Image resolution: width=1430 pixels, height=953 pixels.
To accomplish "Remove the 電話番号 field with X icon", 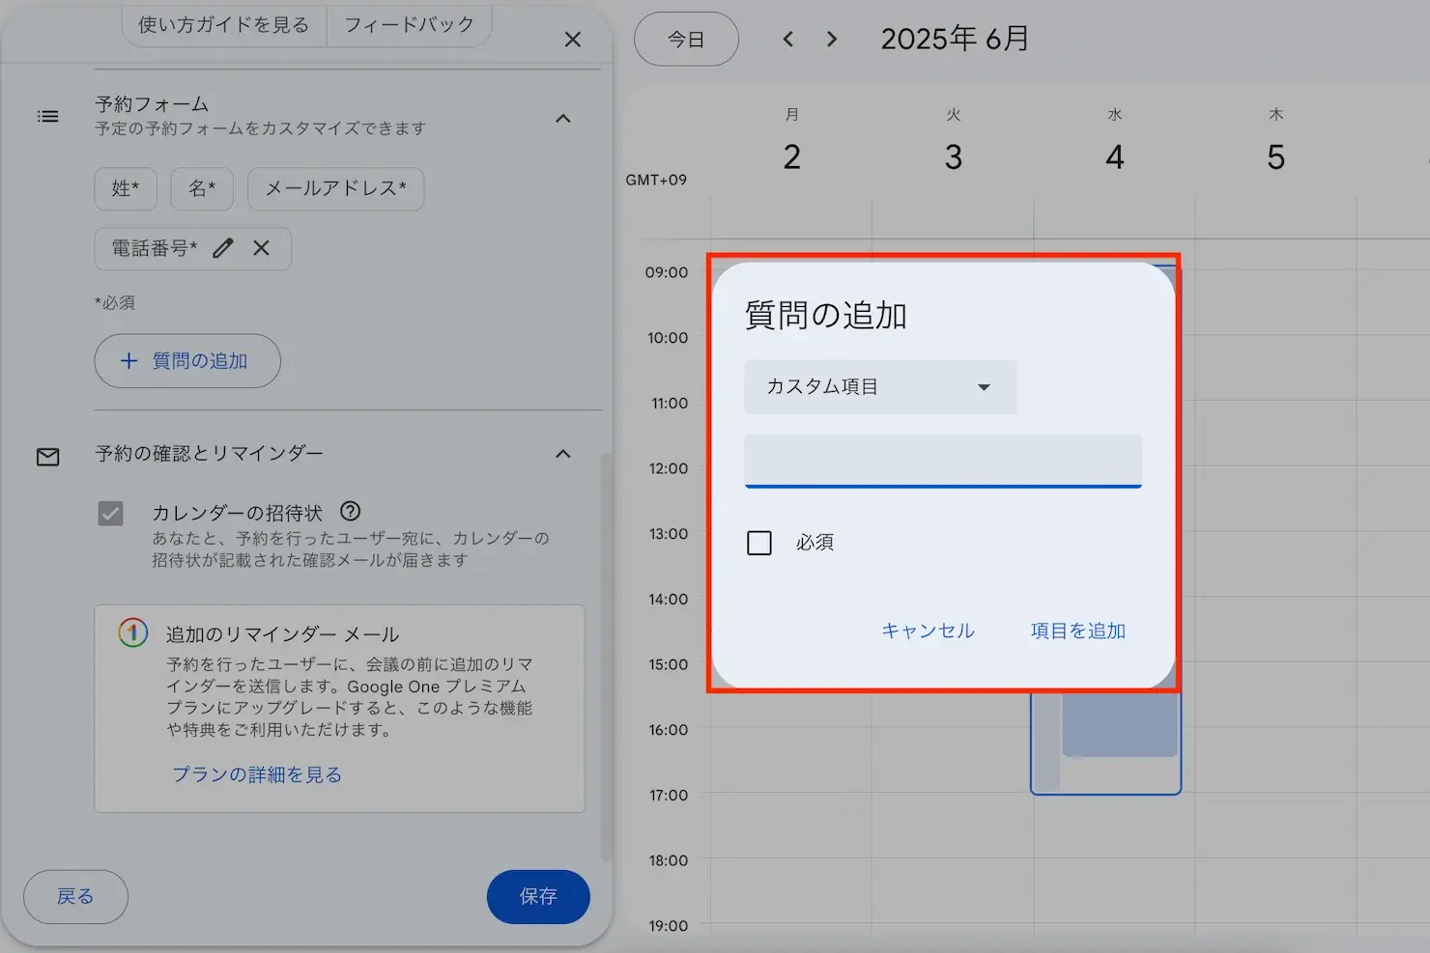I will click(261, 248).
